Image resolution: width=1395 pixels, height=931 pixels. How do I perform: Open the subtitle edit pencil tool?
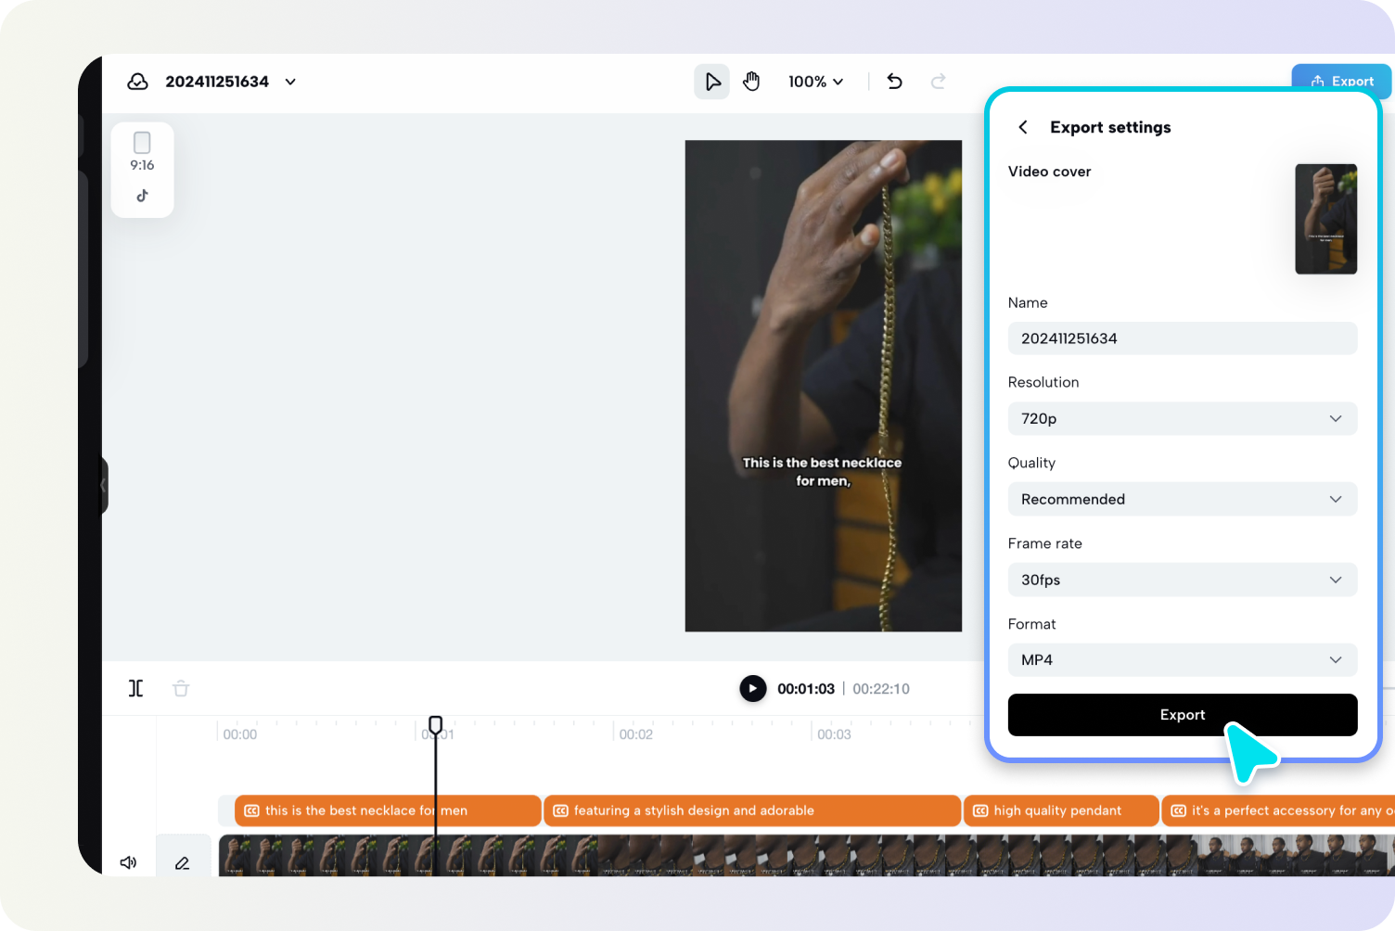click(184, 862)
